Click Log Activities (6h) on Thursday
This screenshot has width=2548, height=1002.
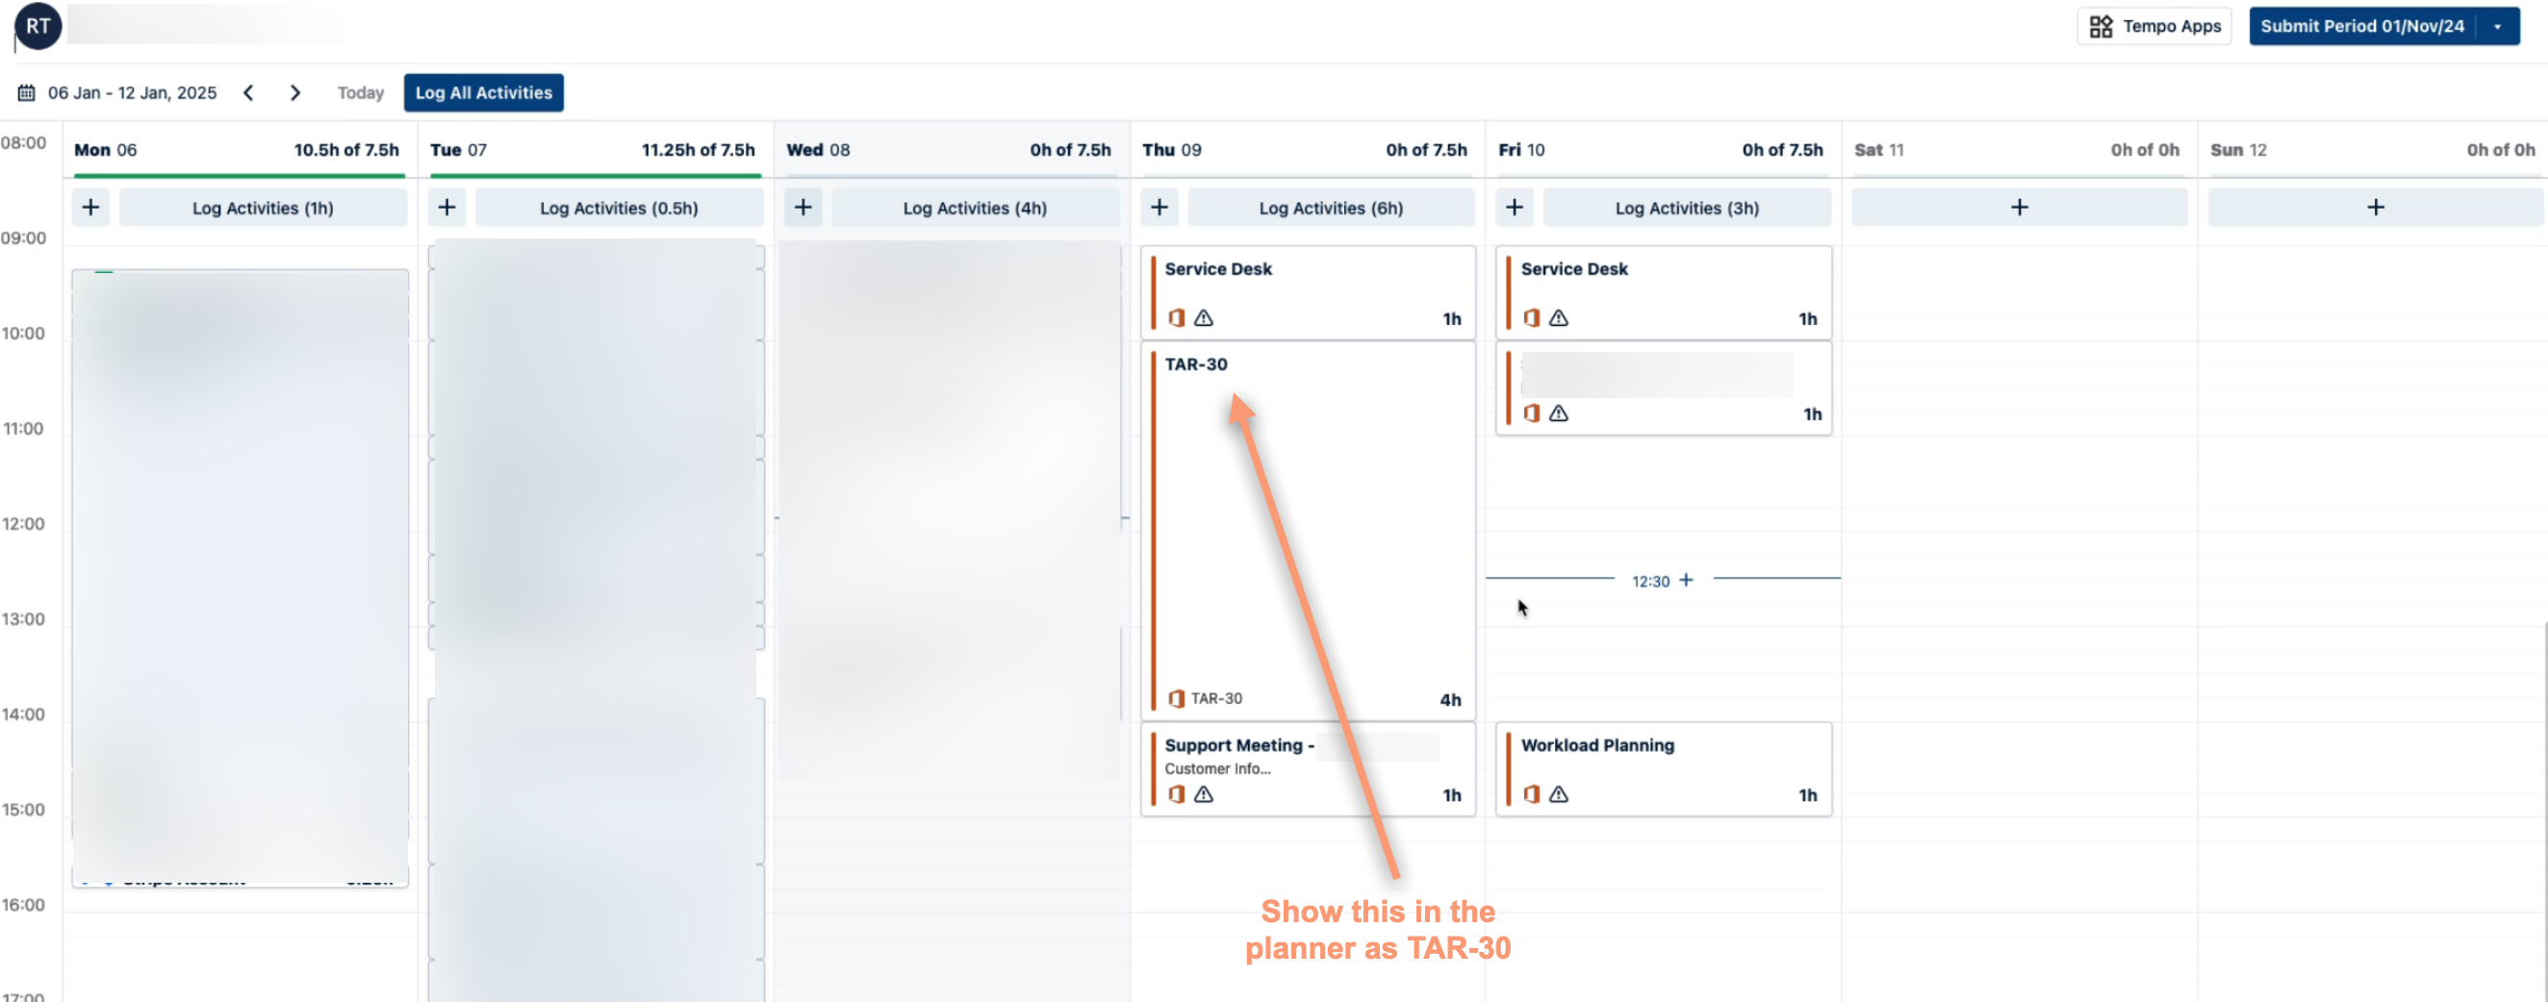click(1331, 208)
